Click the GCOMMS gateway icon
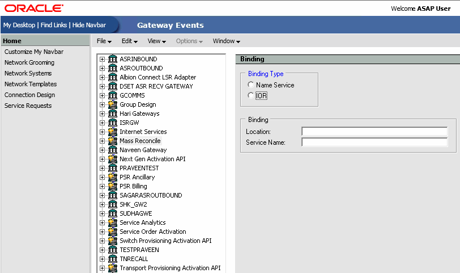The height and width of the screenshot is (273, 460). tap(113, 95)
